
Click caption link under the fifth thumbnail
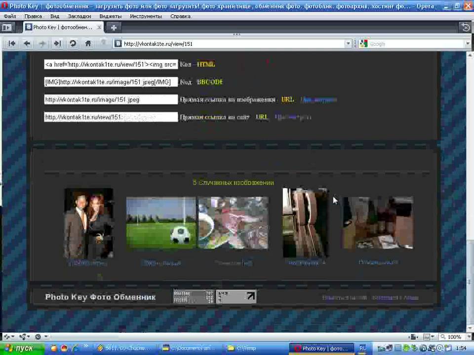pos(378,262)
